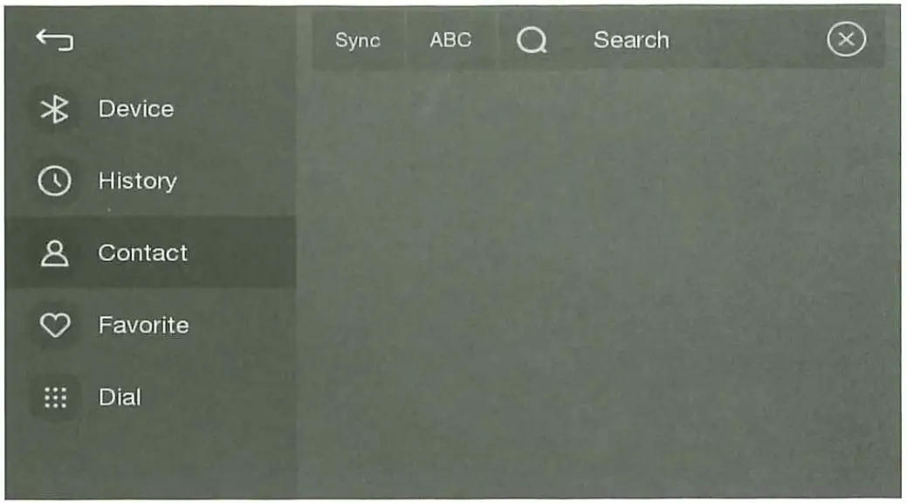Click the clock icon beside History
Screen dimensions: 907x503
(x=55, y=181)
